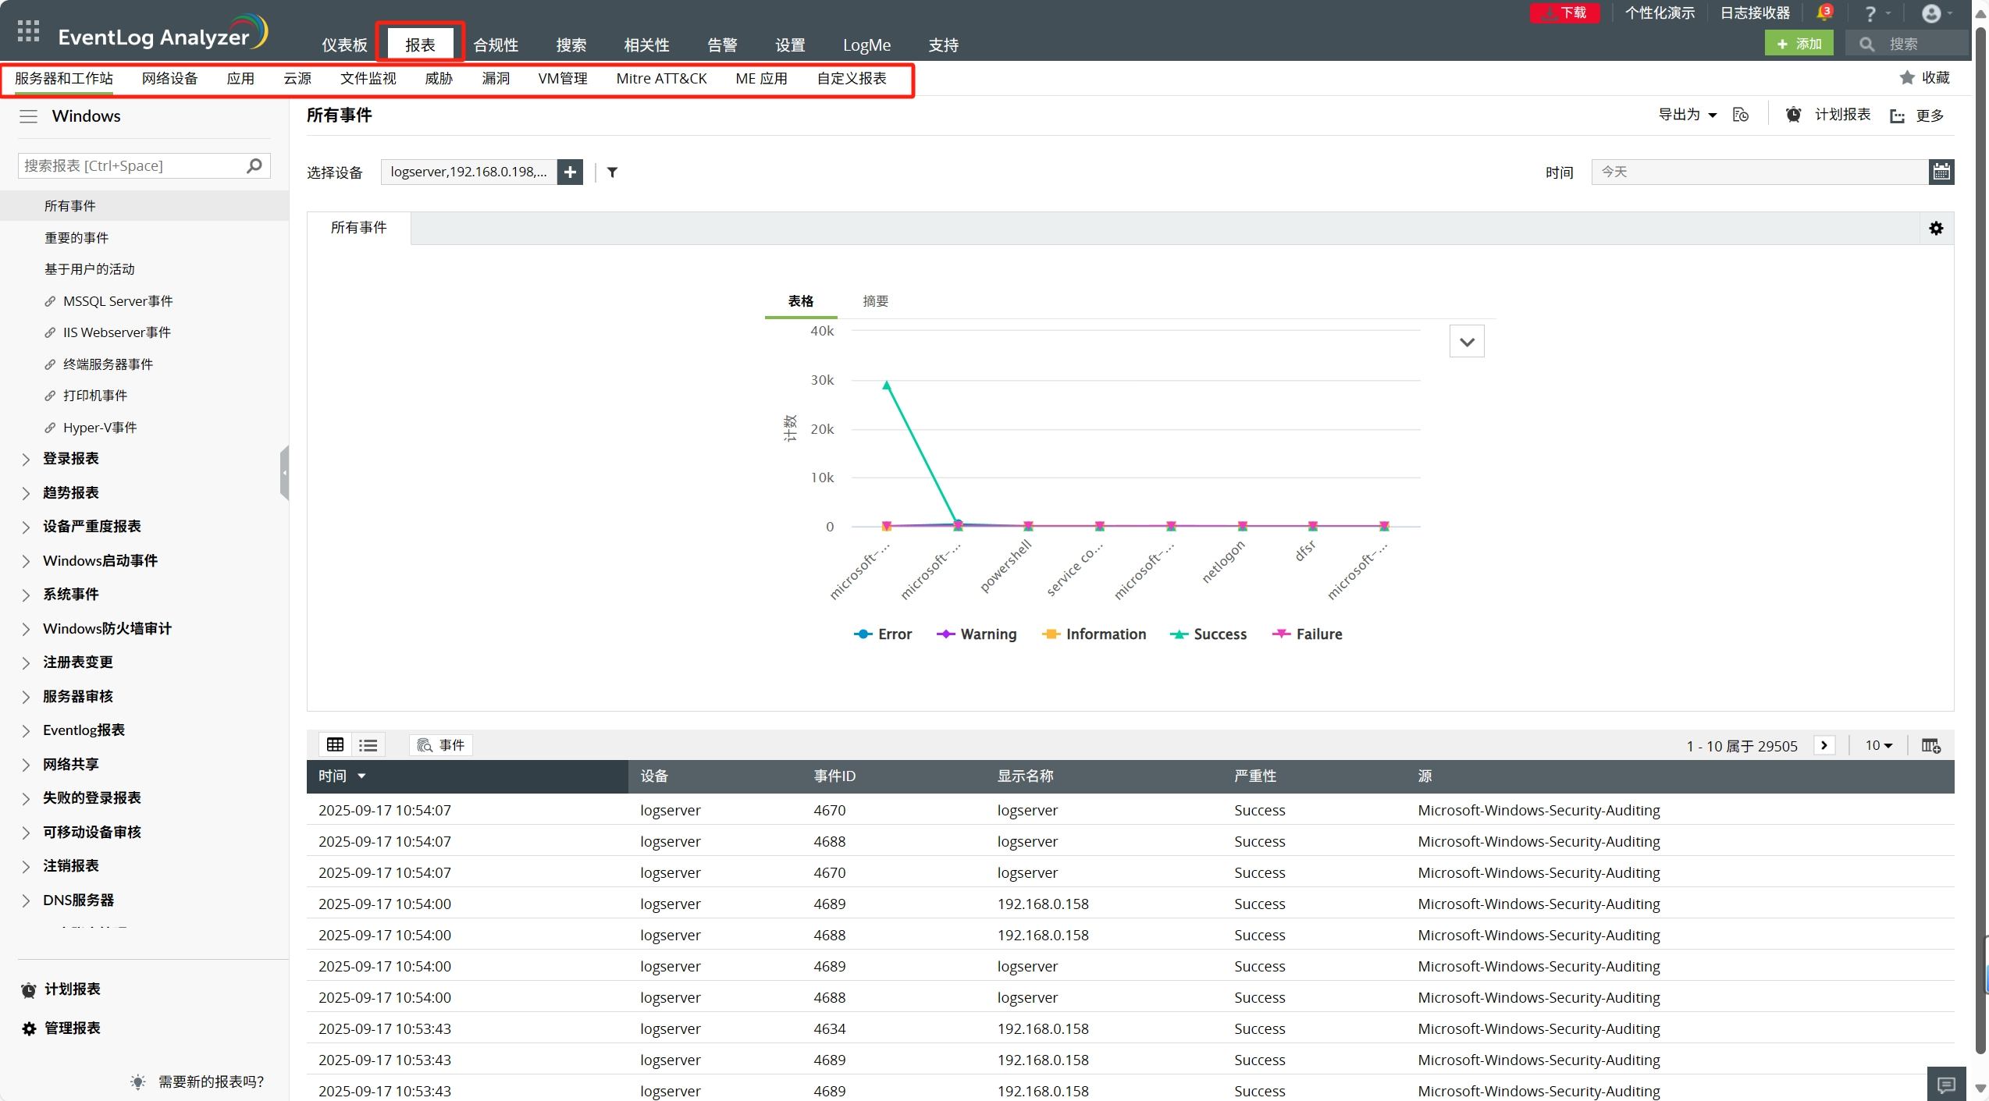
Task: Click the column selector icon above table
Action: (1930, 746)
